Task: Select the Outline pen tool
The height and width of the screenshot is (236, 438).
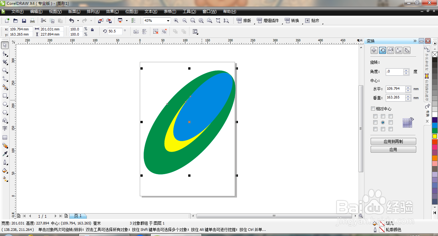Action: tap(5, 162)
